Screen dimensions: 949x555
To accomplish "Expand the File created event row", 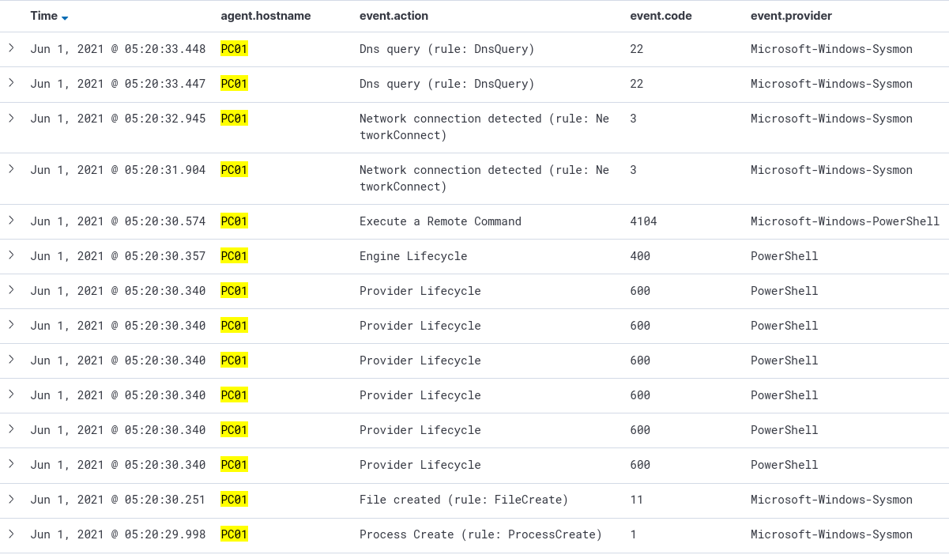I will point(11,499).
